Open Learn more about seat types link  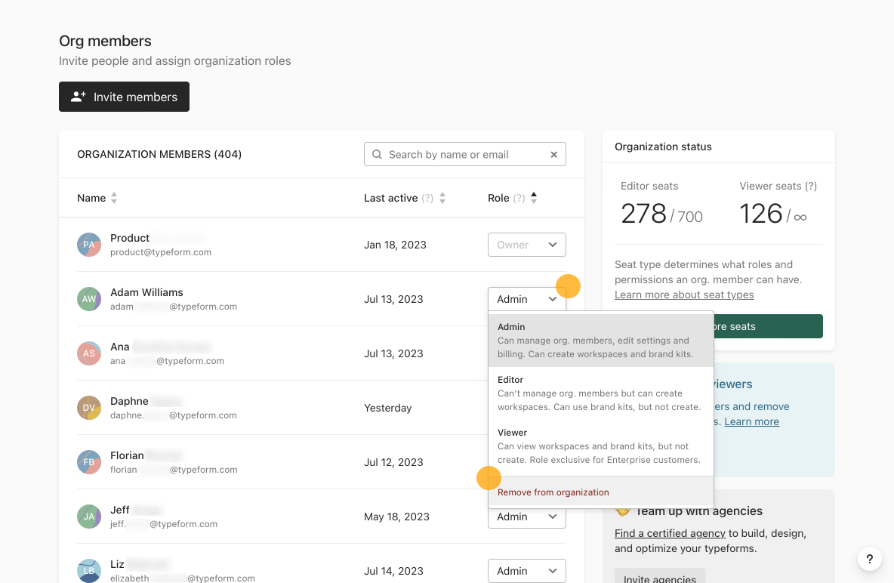[684, 295]
